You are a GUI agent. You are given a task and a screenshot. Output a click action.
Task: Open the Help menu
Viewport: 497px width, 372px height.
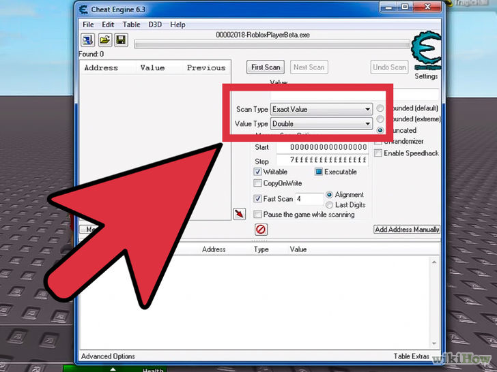click(177, 25)
